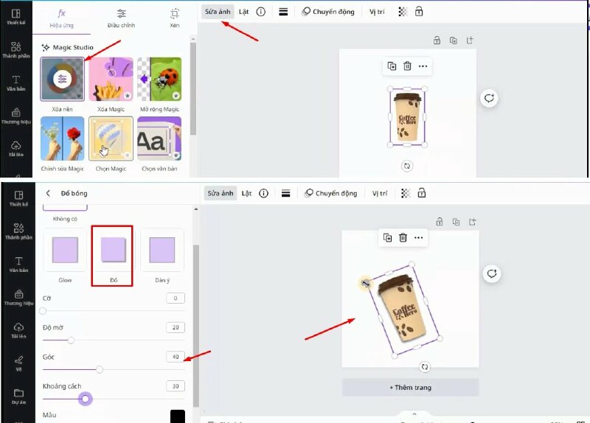590x423 pixels.
Task: Open the Xén crop tab
Action: (x=175, y=17)
